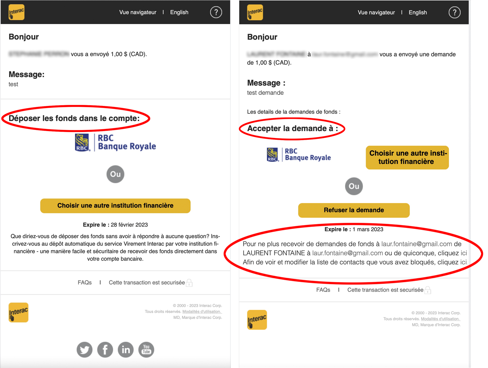This screenshot has height=368, width=488.
Task: Select the LinkedIn icon in the footer
Action: (x=125, y=350)
